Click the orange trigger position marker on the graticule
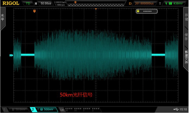The width and height of the screenshot is (189, 113). 34,11
